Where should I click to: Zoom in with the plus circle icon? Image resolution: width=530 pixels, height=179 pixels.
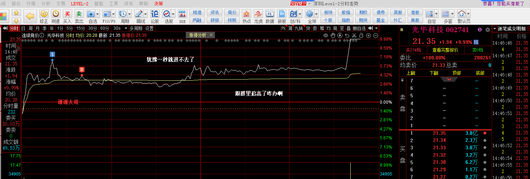point(368,35)
